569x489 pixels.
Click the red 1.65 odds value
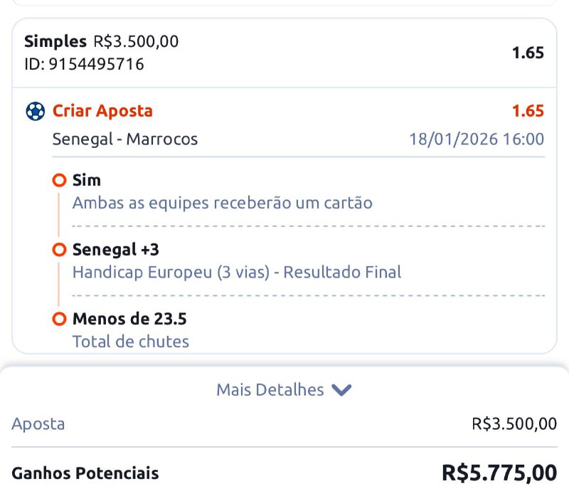coord(528,111)
